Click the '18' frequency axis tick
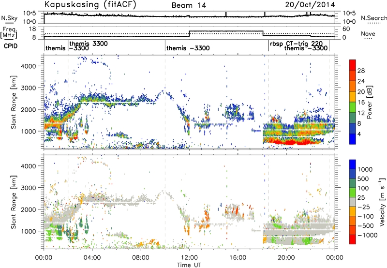 (32, 29)
